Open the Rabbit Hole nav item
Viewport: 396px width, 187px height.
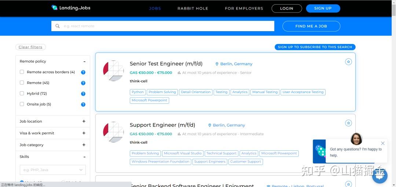point(193,8)
